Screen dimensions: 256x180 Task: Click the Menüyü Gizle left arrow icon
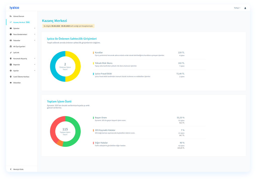click(11, 169)
